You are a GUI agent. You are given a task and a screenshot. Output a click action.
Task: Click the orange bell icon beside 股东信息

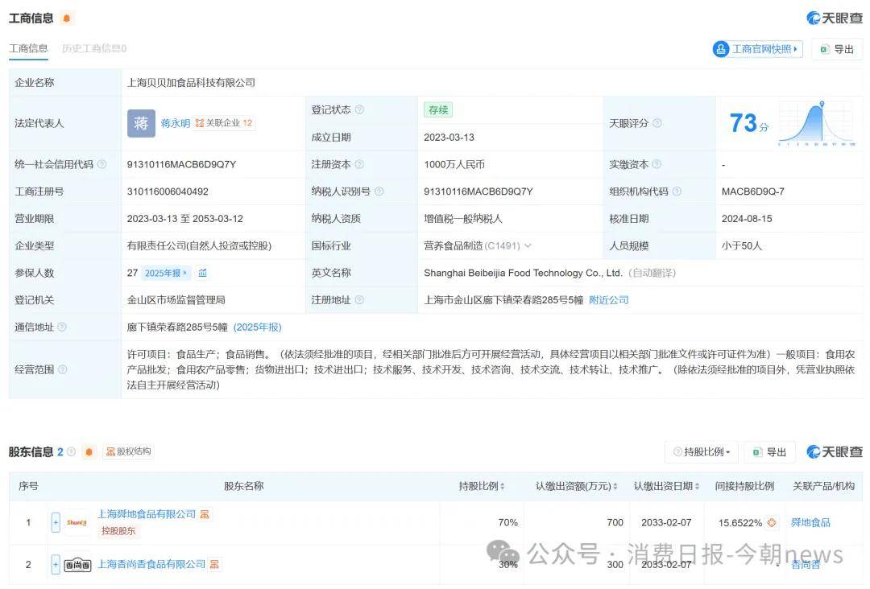tap(89, 452)
